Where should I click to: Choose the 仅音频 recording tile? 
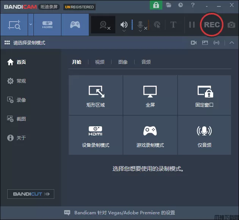click(204, 135)
